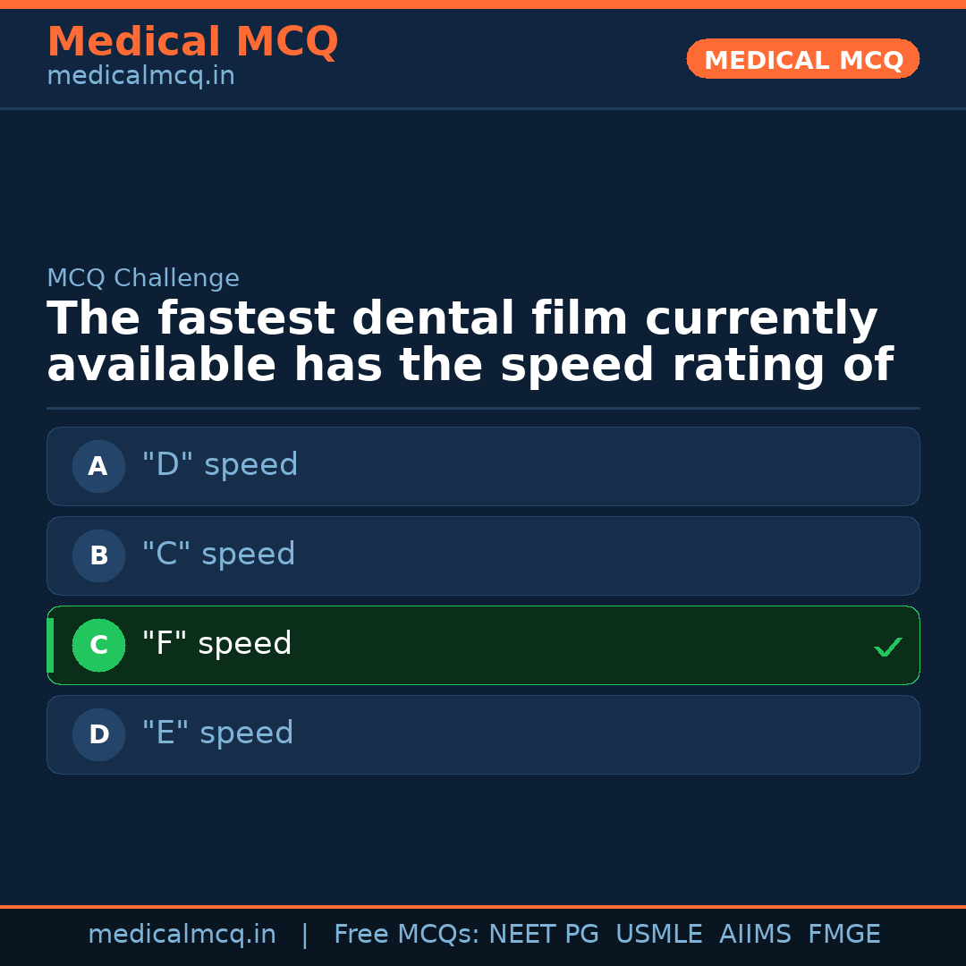Click the dental film question heading
This screenshot has height=966, width=966.
tap(470, 343)
